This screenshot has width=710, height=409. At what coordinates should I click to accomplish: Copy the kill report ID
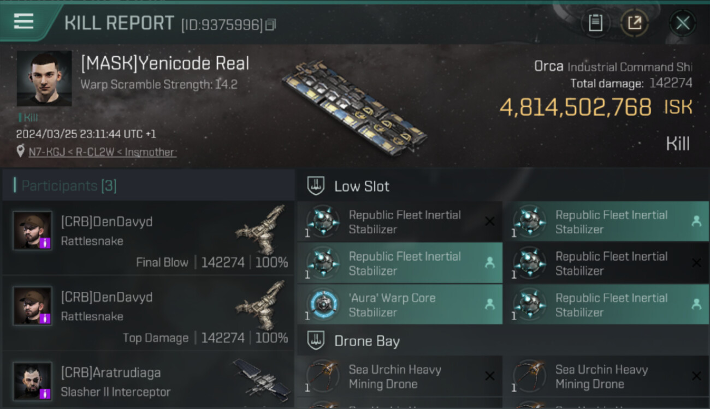[270, 25]
